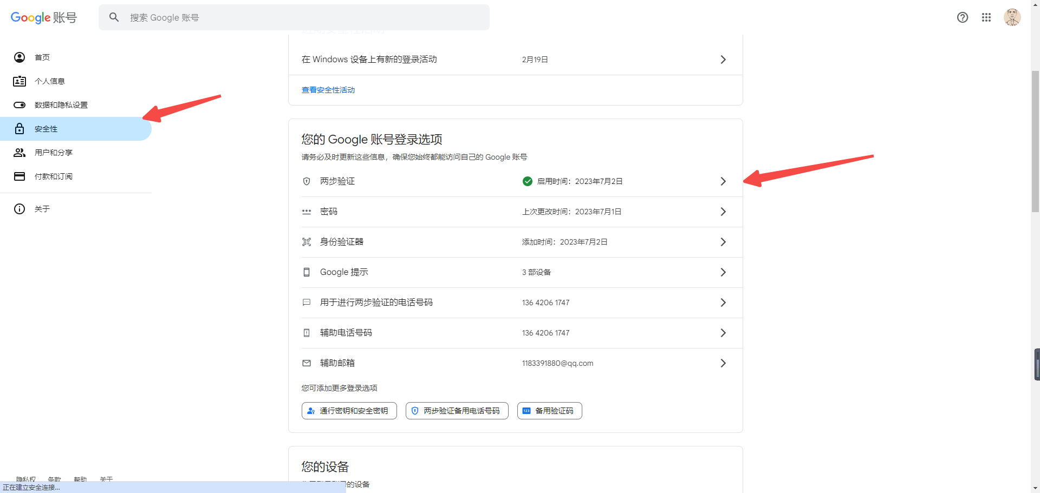Expand the 辅助电话号码 row chevron

point(723,333)
